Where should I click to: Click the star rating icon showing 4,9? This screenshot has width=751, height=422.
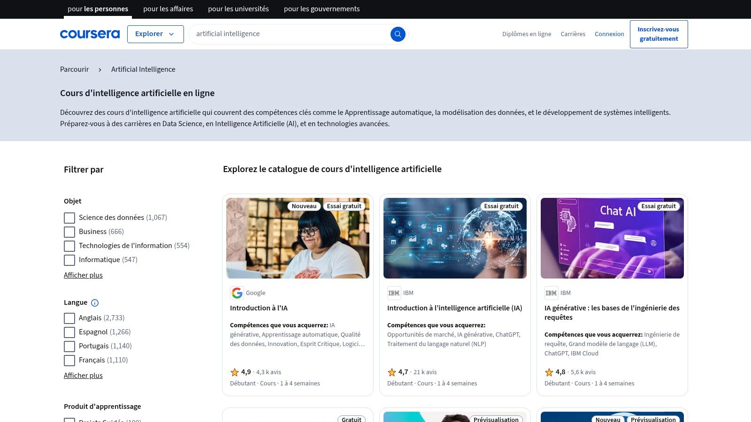(234, 372)
